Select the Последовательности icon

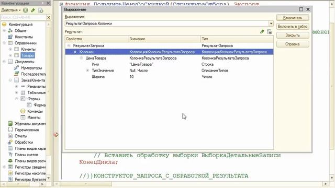(16, 74)
